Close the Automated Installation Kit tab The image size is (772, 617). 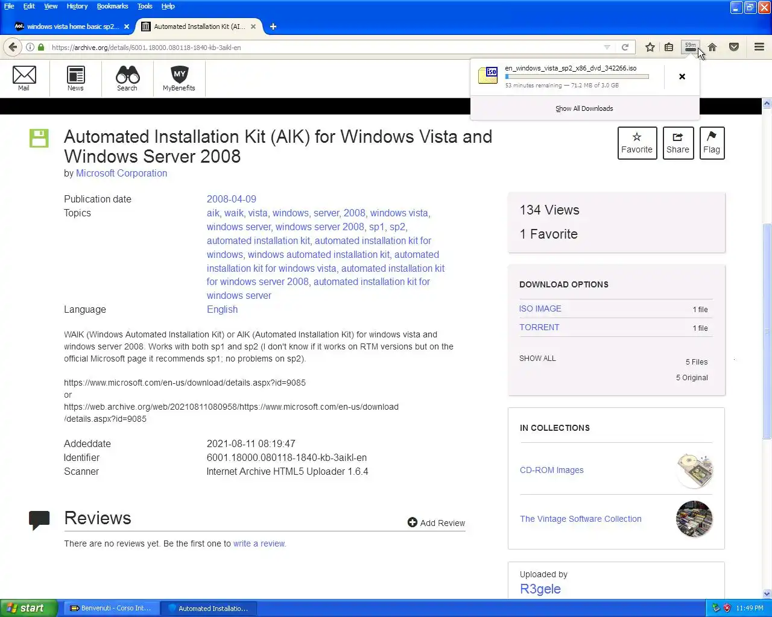click(x=253, y=27)
